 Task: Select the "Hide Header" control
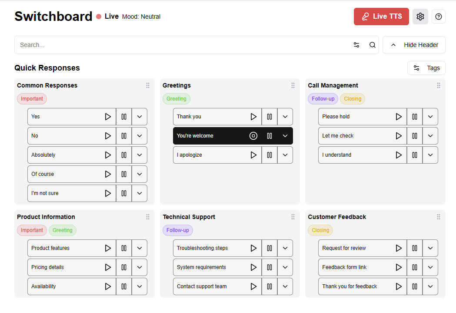414,44
